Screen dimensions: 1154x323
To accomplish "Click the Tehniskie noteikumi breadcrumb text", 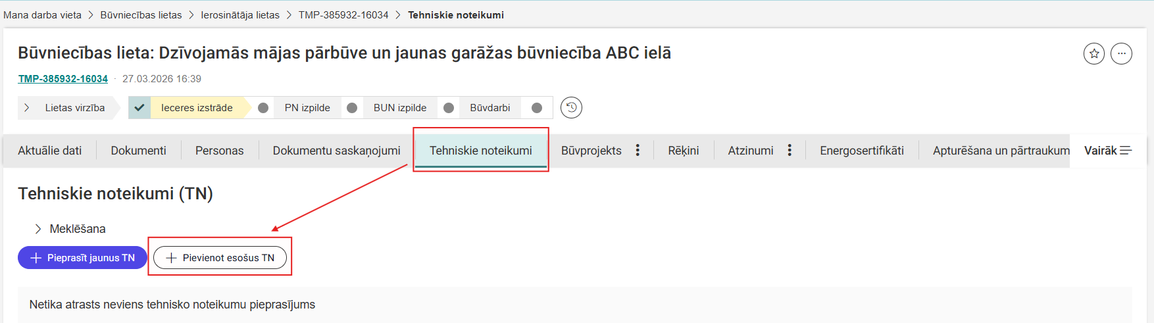I will tap(456, 14).
